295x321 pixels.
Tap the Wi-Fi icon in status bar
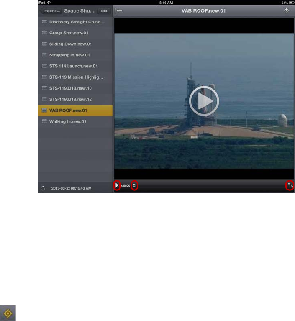(x=49, y=3)
